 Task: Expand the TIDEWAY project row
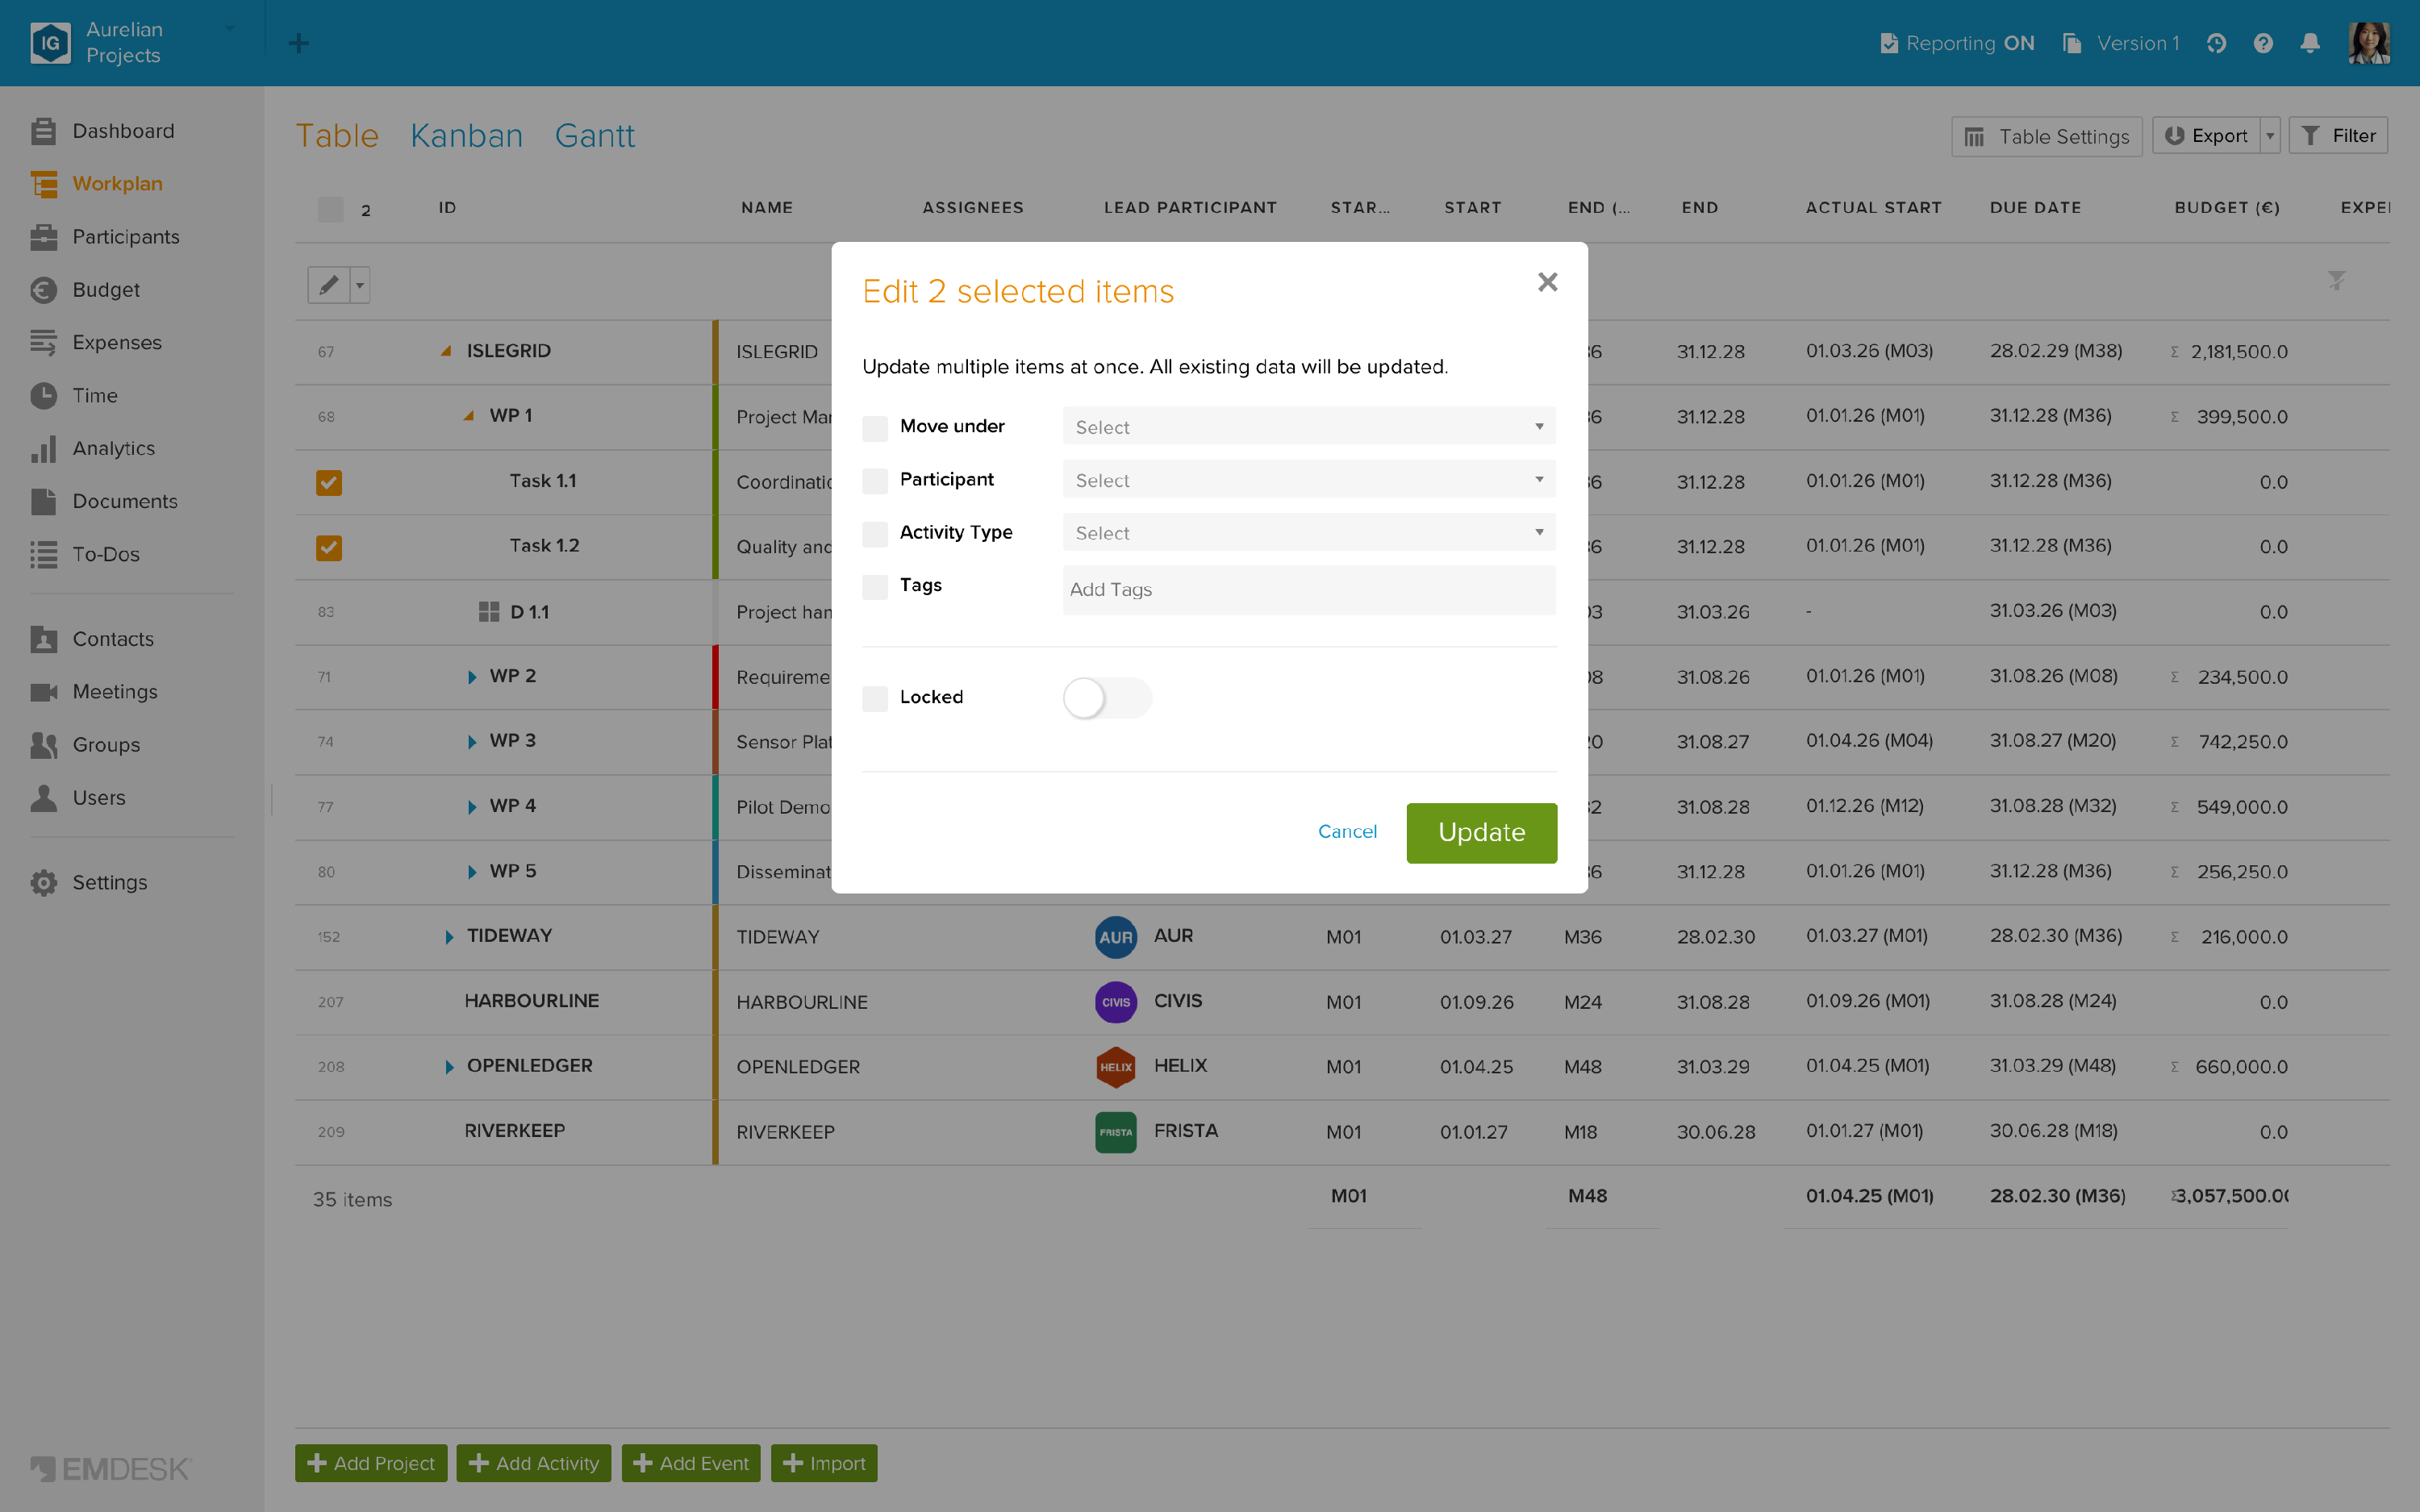[x=448, y=937]
